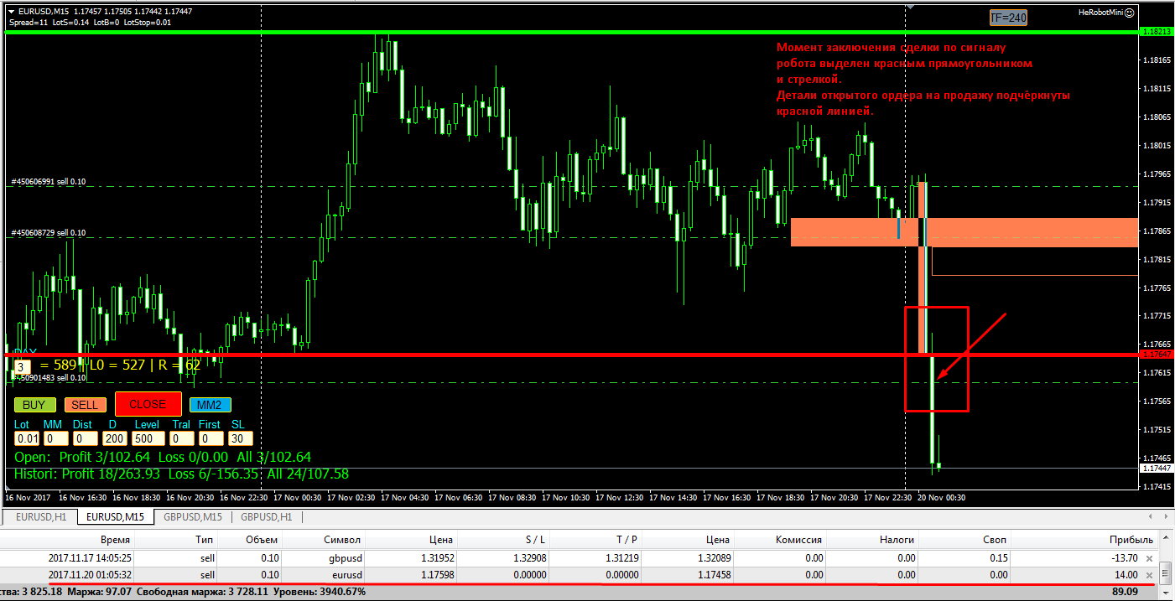Open the GBPUSD,H1 chart tab
The width and height of the screenshot is (1175, 601).
(x=267, y=517)
